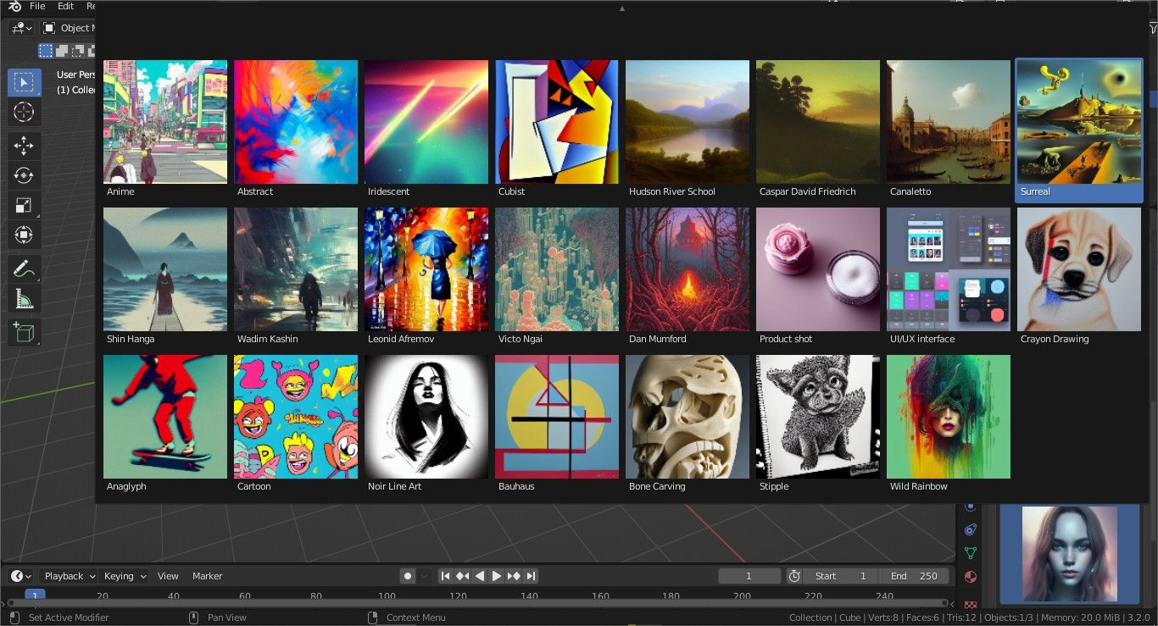Select the Scale tool
Screen dimensions: 1158x626
[x=24, y=205]
